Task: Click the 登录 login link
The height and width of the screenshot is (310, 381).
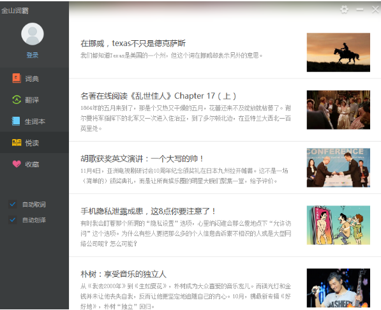Action: pyautogui.click(x=33, y=55)
